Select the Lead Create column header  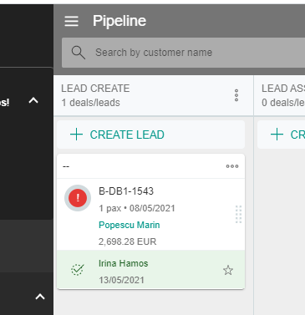pyautogui.click(x=95, y=89)
